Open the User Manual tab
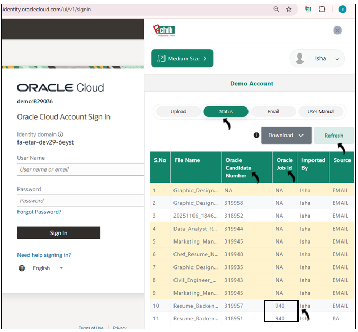This screenshot has height=332, width=358. click(320, 112)
